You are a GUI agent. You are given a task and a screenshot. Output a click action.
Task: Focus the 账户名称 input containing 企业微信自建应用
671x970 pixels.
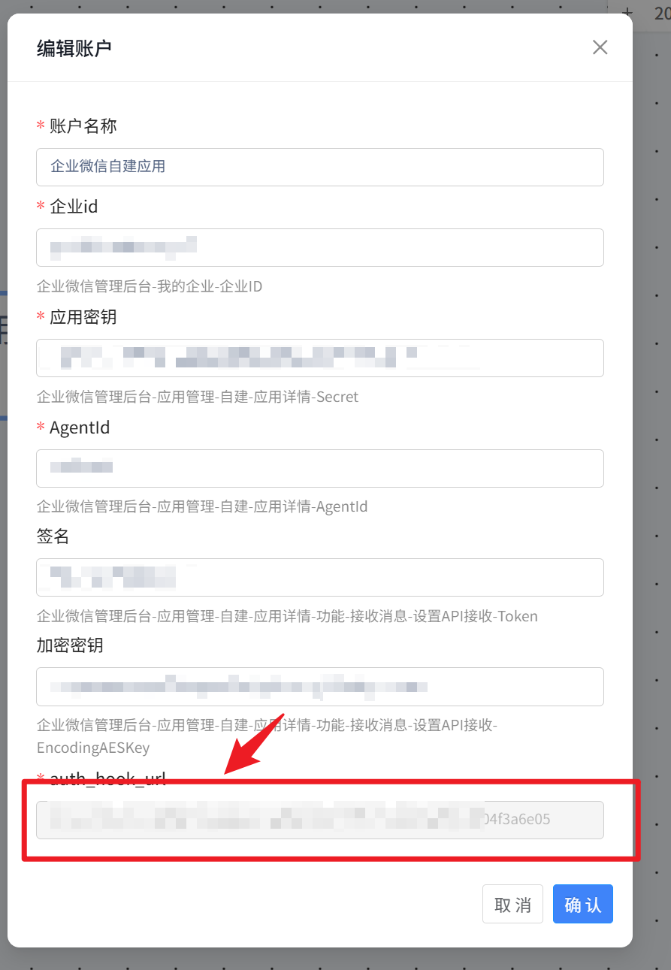[x=320, y=167]
